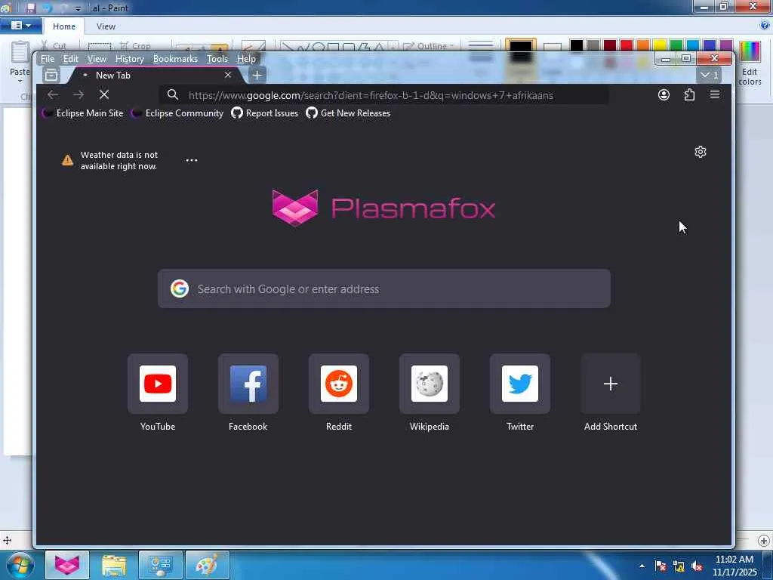773x580 pixels.
Task: Open File Explorer from taskbar
Action: 114,565
